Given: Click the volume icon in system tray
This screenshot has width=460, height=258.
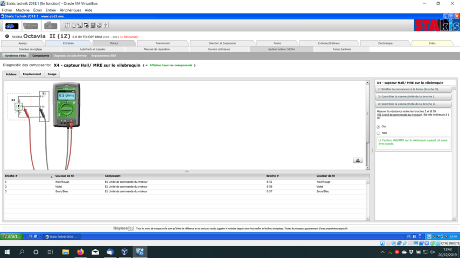Looking at the screenshot, I should point(433,252).
